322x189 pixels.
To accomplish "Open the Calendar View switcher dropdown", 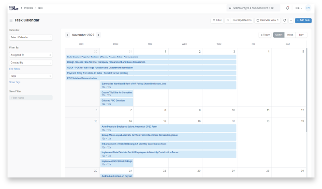I will (x=267, y=20).
